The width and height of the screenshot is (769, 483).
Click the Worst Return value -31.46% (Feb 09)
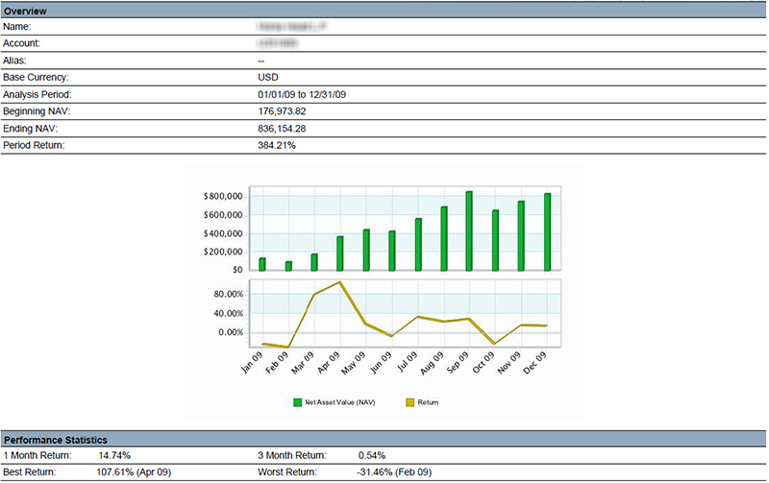[x=394, y=472]
